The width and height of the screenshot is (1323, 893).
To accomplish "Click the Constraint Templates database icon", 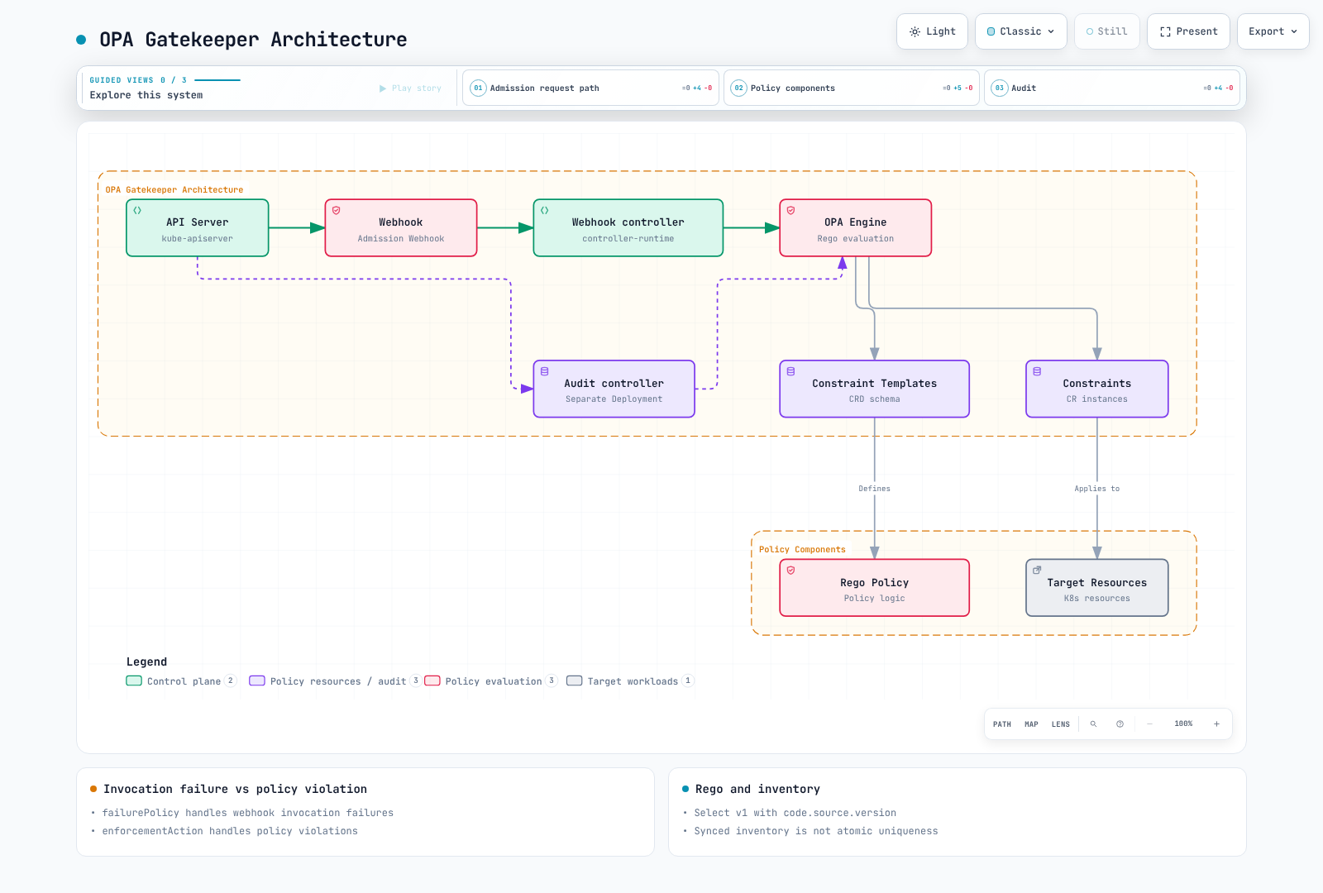I will 791,371.
